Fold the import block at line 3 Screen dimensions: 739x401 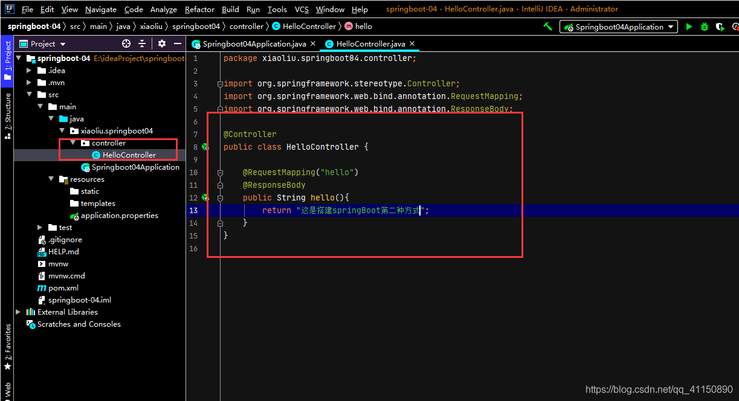[220, 84]
